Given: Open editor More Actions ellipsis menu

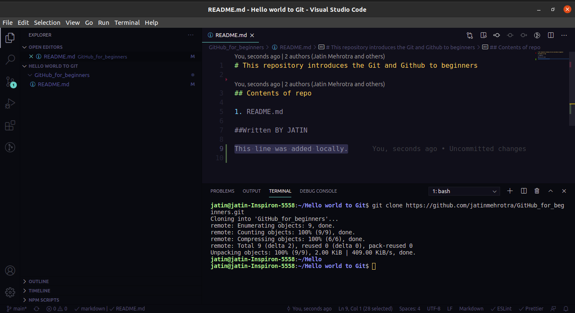Looking at the screenshot, I should tap(564, 35).
